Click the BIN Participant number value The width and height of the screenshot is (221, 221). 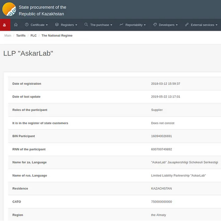click(x=161, y=136)
